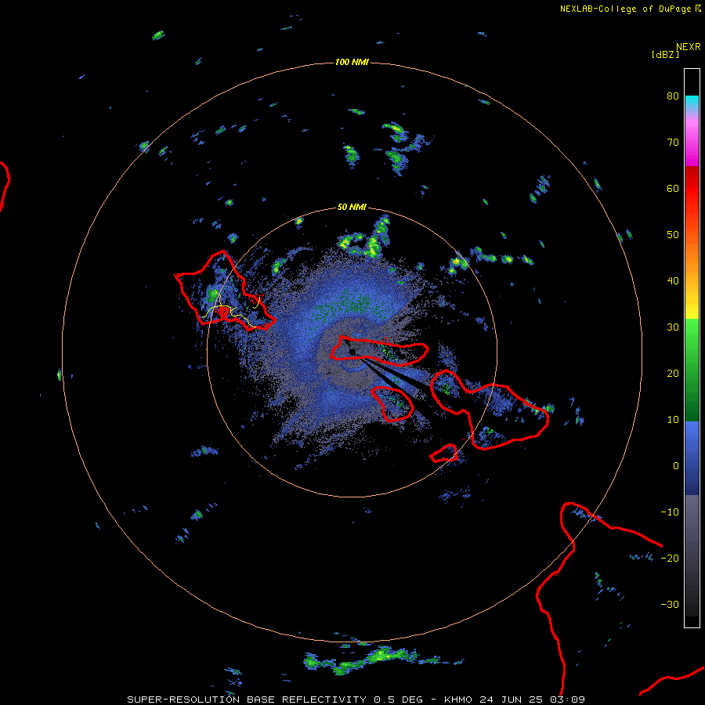Click the 30 dBZ scale value
The image size is (705, 705).
point(673,327)
